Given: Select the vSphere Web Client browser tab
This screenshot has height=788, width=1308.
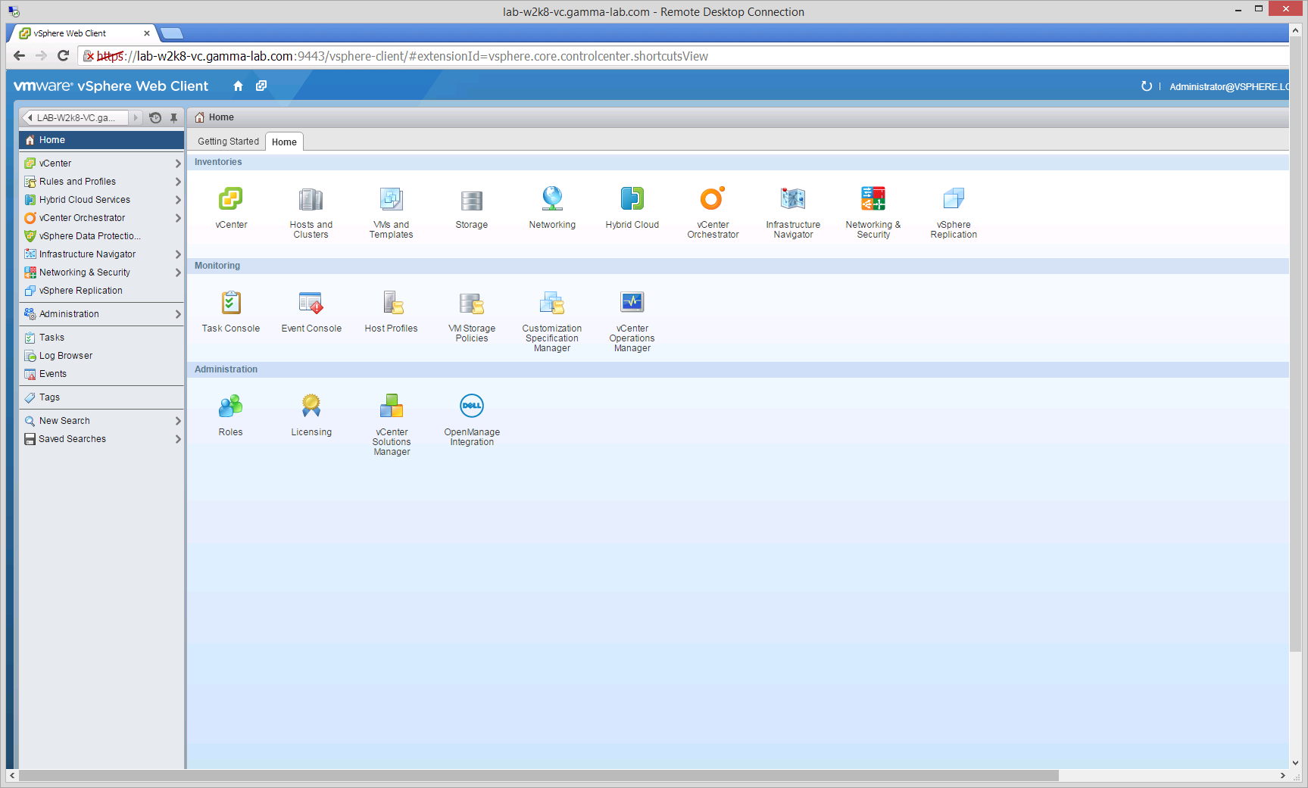Looking at the screenshot, I should pyautogui.click(x=80, y=33).
